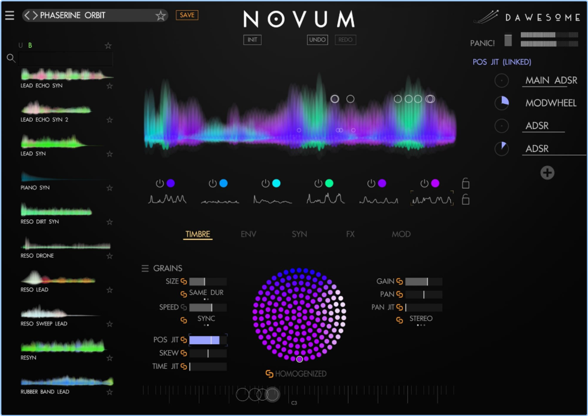Viewport: 588px width, 416px height.
Task: Toggle power for second layer
Action: (x=212, y=183)
